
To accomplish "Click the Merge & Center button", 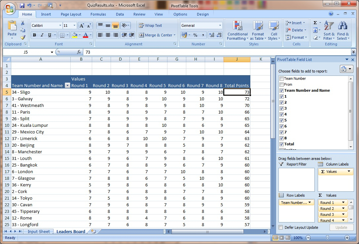I will pyautogui.click(x=156, y=35).
